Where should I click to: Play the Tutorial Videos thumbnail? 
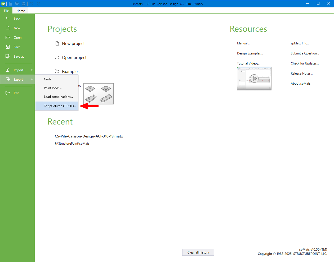click(254, 79)
